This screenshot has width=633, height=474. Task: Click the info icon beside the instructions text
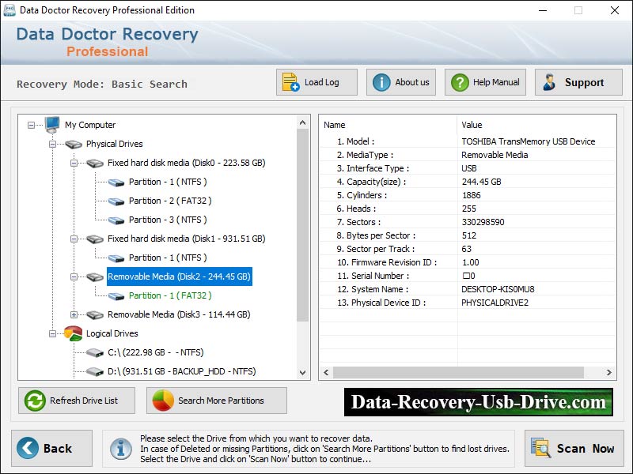tap(120, 448)
